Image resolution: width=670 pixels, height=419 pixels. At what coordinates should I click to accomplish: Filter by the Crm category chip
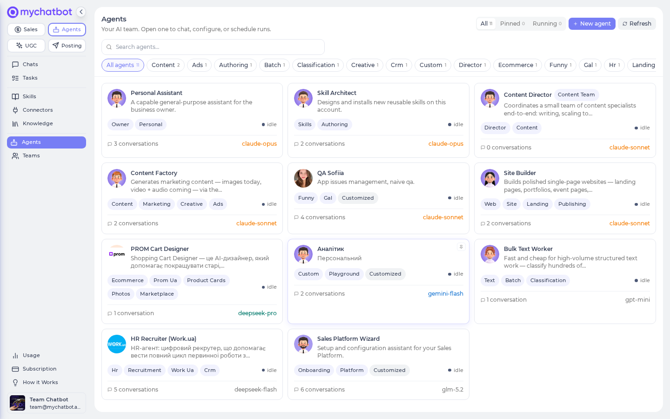click(399, 65)
